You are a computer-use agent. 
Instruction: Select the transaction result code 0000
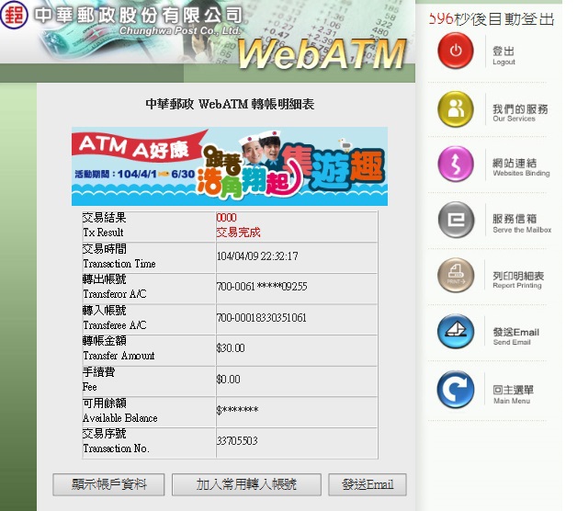click(x=226, y=218)
